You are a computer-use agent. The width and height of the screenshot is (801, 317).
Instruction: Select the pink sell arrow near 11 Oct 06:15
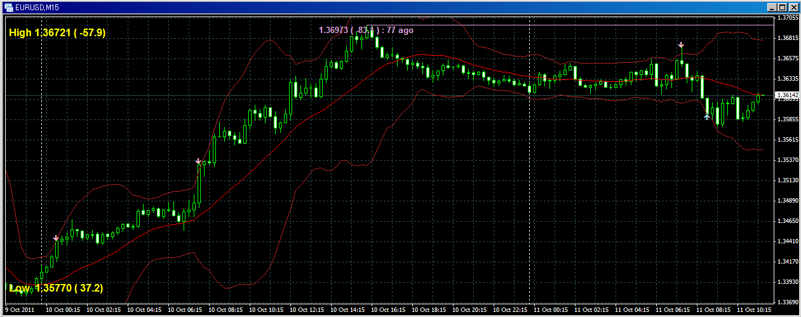(x=681, y=46)
